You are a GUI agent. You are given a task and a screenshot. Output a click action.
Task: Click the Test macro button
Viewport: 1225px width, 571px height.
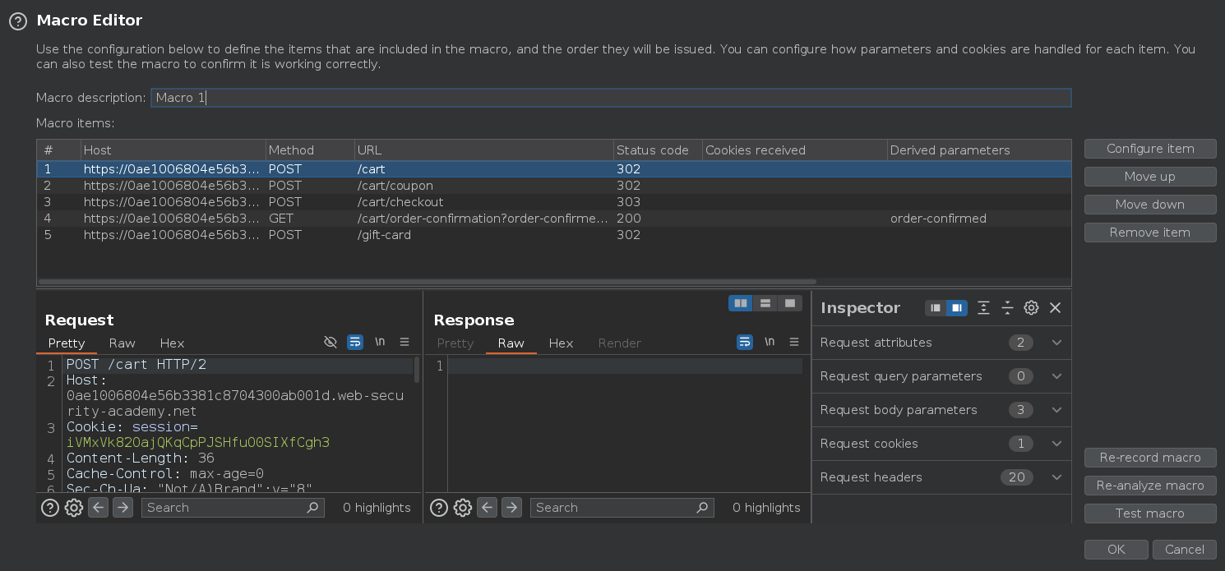click(x=1150, y=513)
